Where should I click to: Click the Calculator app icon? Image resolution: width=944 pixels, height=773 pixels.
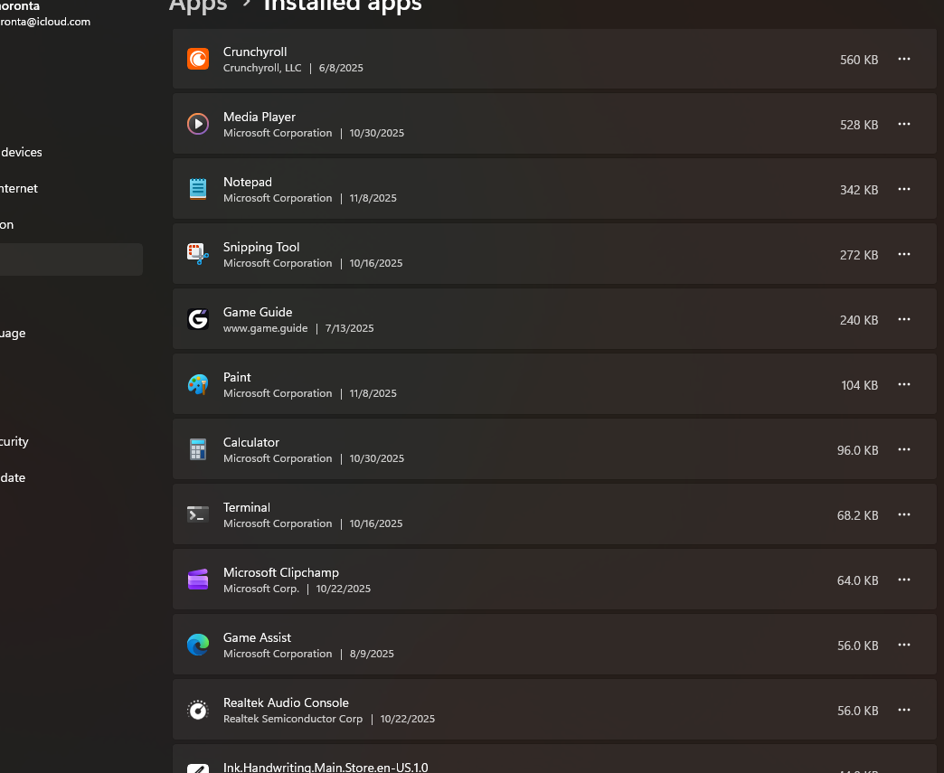[x=198, y=449]
